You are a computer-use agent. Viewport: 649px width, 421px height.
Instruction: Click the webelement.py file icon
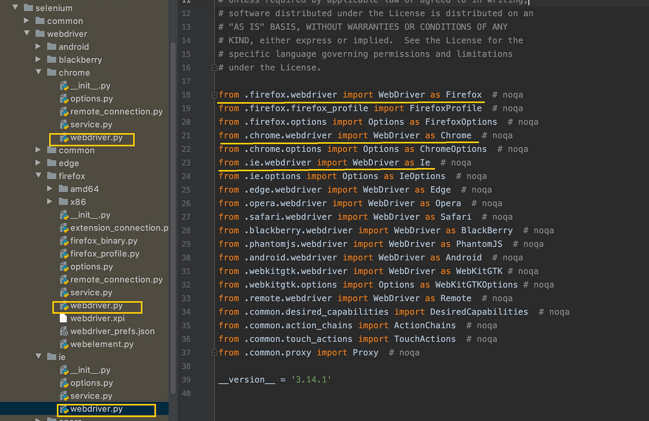pos(64,344)
